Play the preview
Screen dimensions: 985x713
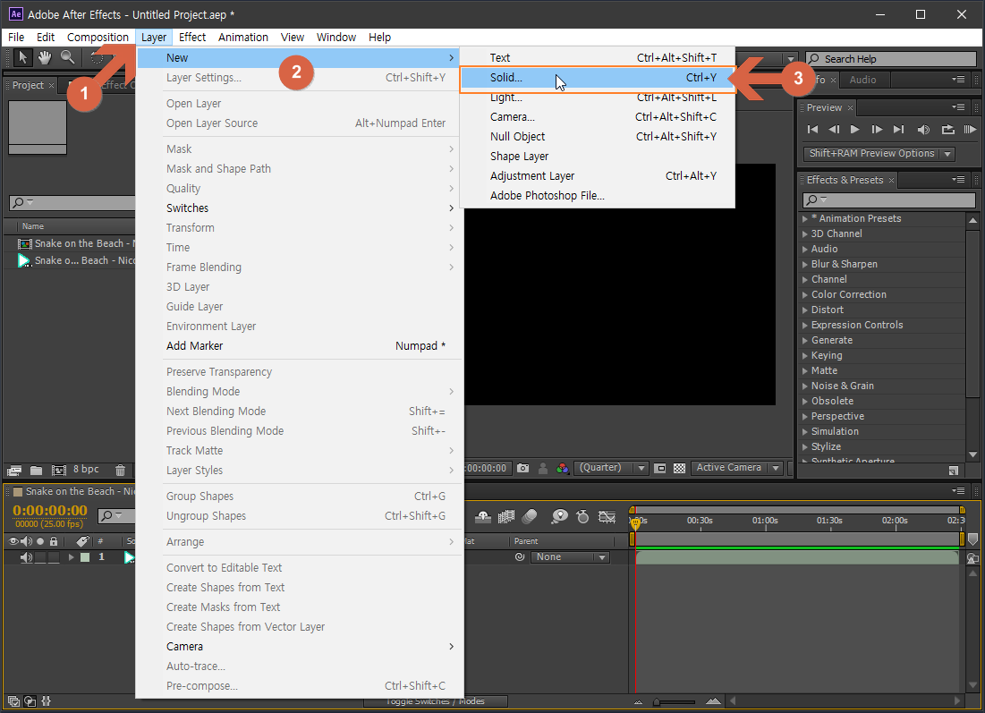pos(854,130)
